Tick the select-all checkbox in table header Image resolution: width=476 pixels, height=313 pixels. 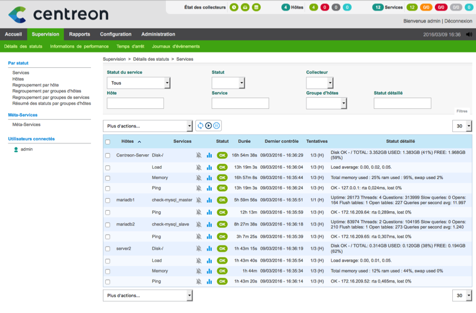click(x=108, y=142)
